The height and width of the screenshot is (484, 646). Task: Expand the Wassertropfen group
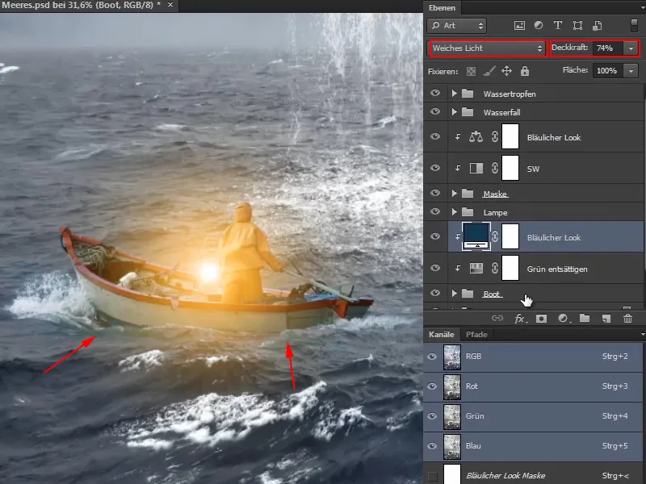(x=454, y=94)
